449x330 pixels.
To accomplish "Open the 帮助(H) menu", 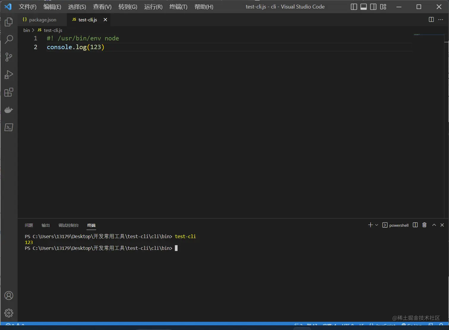I will (x=204, y=7).
